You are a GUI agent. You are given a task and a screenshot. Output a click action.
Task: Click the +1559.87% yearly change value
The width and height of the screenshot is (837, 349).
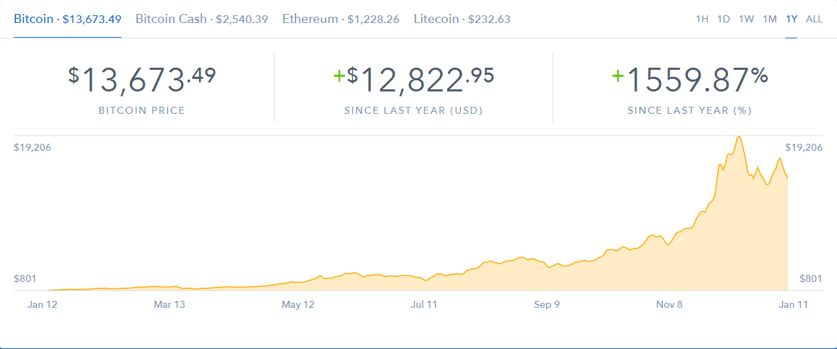tap(690, 79)
